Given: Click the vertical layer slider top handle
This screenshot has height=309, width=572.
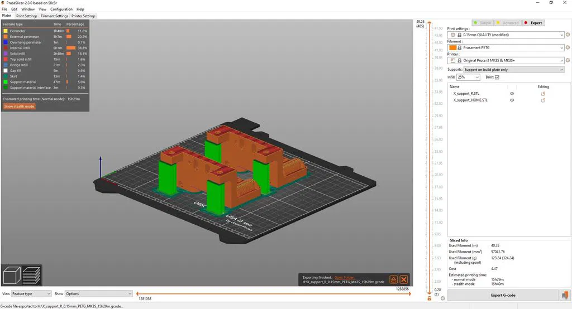Looking at the screenshot, I should (430, 23).
